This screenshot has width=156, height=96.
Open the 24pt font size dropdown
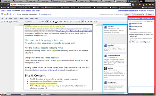[x=43, y=22]
